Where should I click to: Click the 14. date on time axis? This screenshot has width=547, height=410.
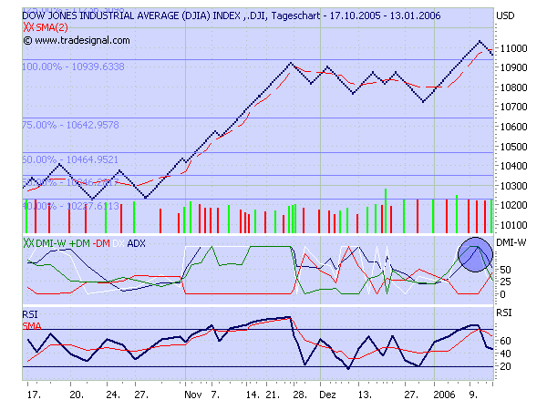(253, 395)
